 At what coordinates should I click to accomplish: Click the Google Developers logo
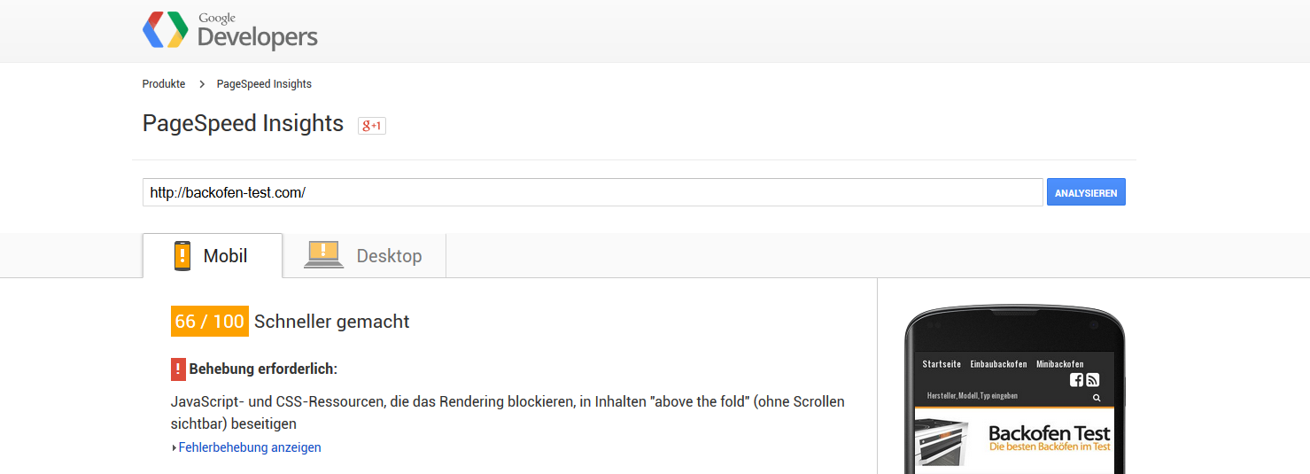229,31
